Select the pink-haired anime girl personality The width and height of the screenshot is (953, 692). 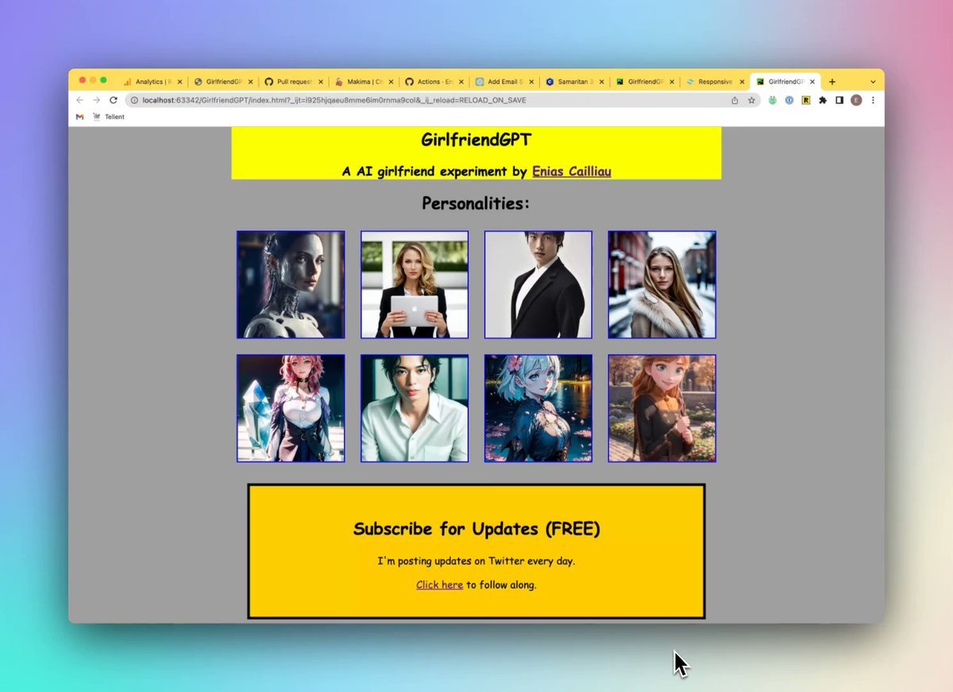(x=291, y=408)
